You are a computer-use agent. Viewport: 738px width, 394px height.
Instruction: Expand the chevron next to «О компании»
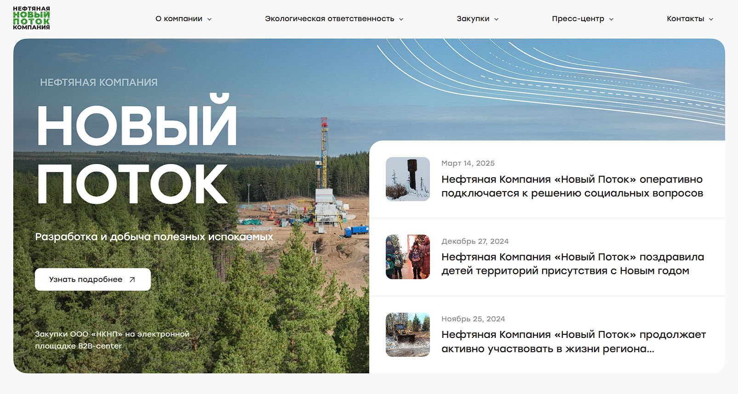coord(209,19)
